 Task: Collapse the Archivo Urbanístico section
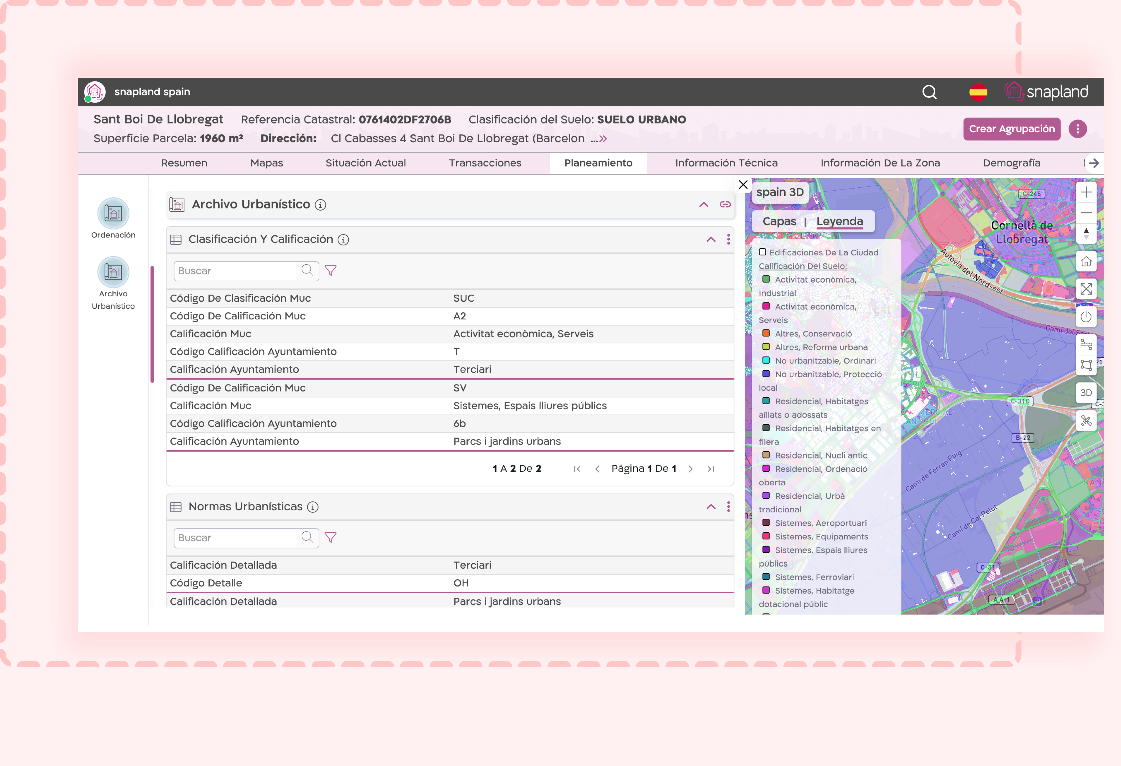pyautogui.click(x=703, y=204)
